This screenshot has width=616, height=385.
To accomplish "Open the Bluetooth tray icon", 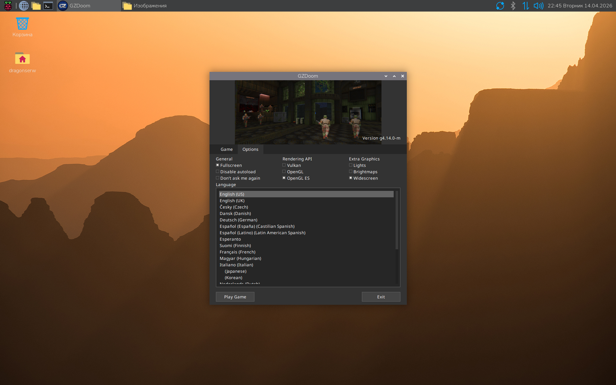I will (513, 6).
